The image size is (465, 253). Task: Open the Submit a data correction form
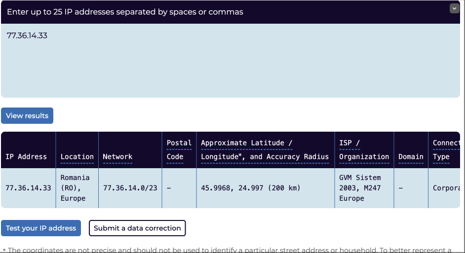tap(137, 228)
